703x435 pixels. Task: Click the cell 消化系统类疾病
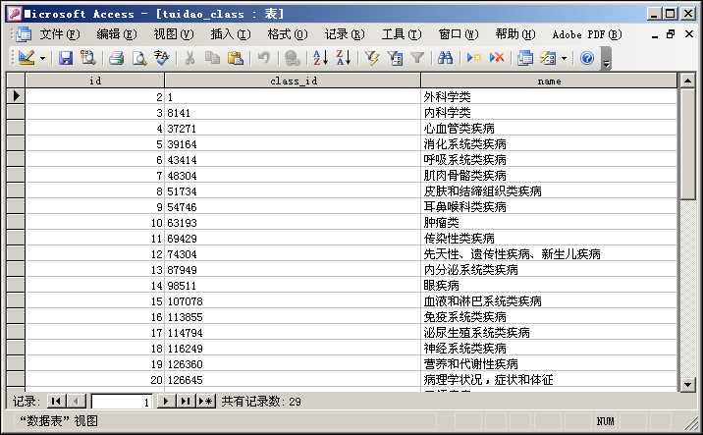pyautogui.click(x=549, y=144)
